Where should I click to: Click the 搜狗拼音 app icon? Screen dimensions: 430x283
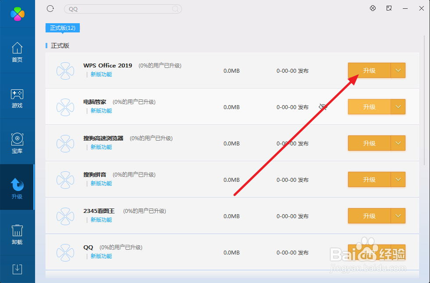click(x=65, y=180)
